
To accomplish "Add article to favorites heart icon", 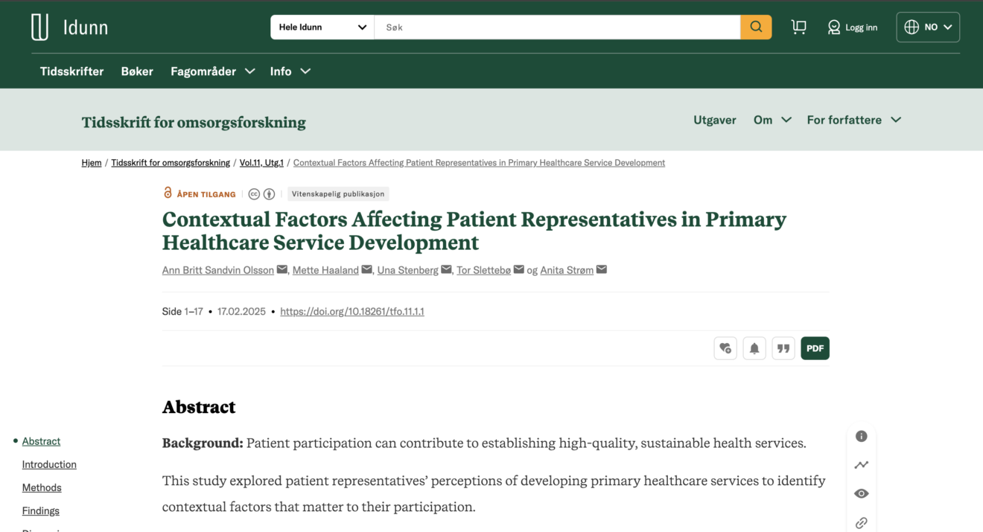I will click(x=725, y=348).
